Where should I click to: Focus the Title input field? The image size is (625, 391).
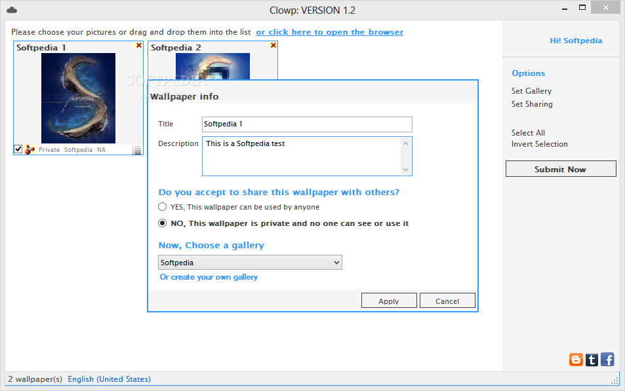pos(307,124)
